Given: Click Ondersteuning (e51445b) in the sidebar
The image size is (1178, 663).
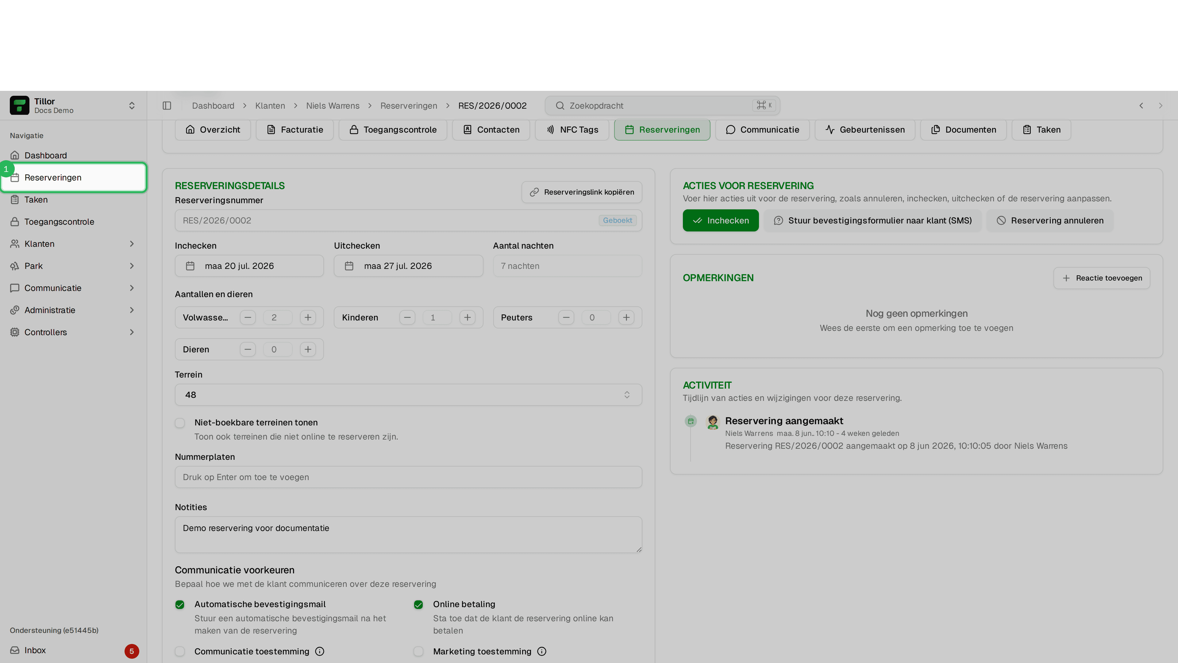Looking at the screenshot, I should 54,630.
